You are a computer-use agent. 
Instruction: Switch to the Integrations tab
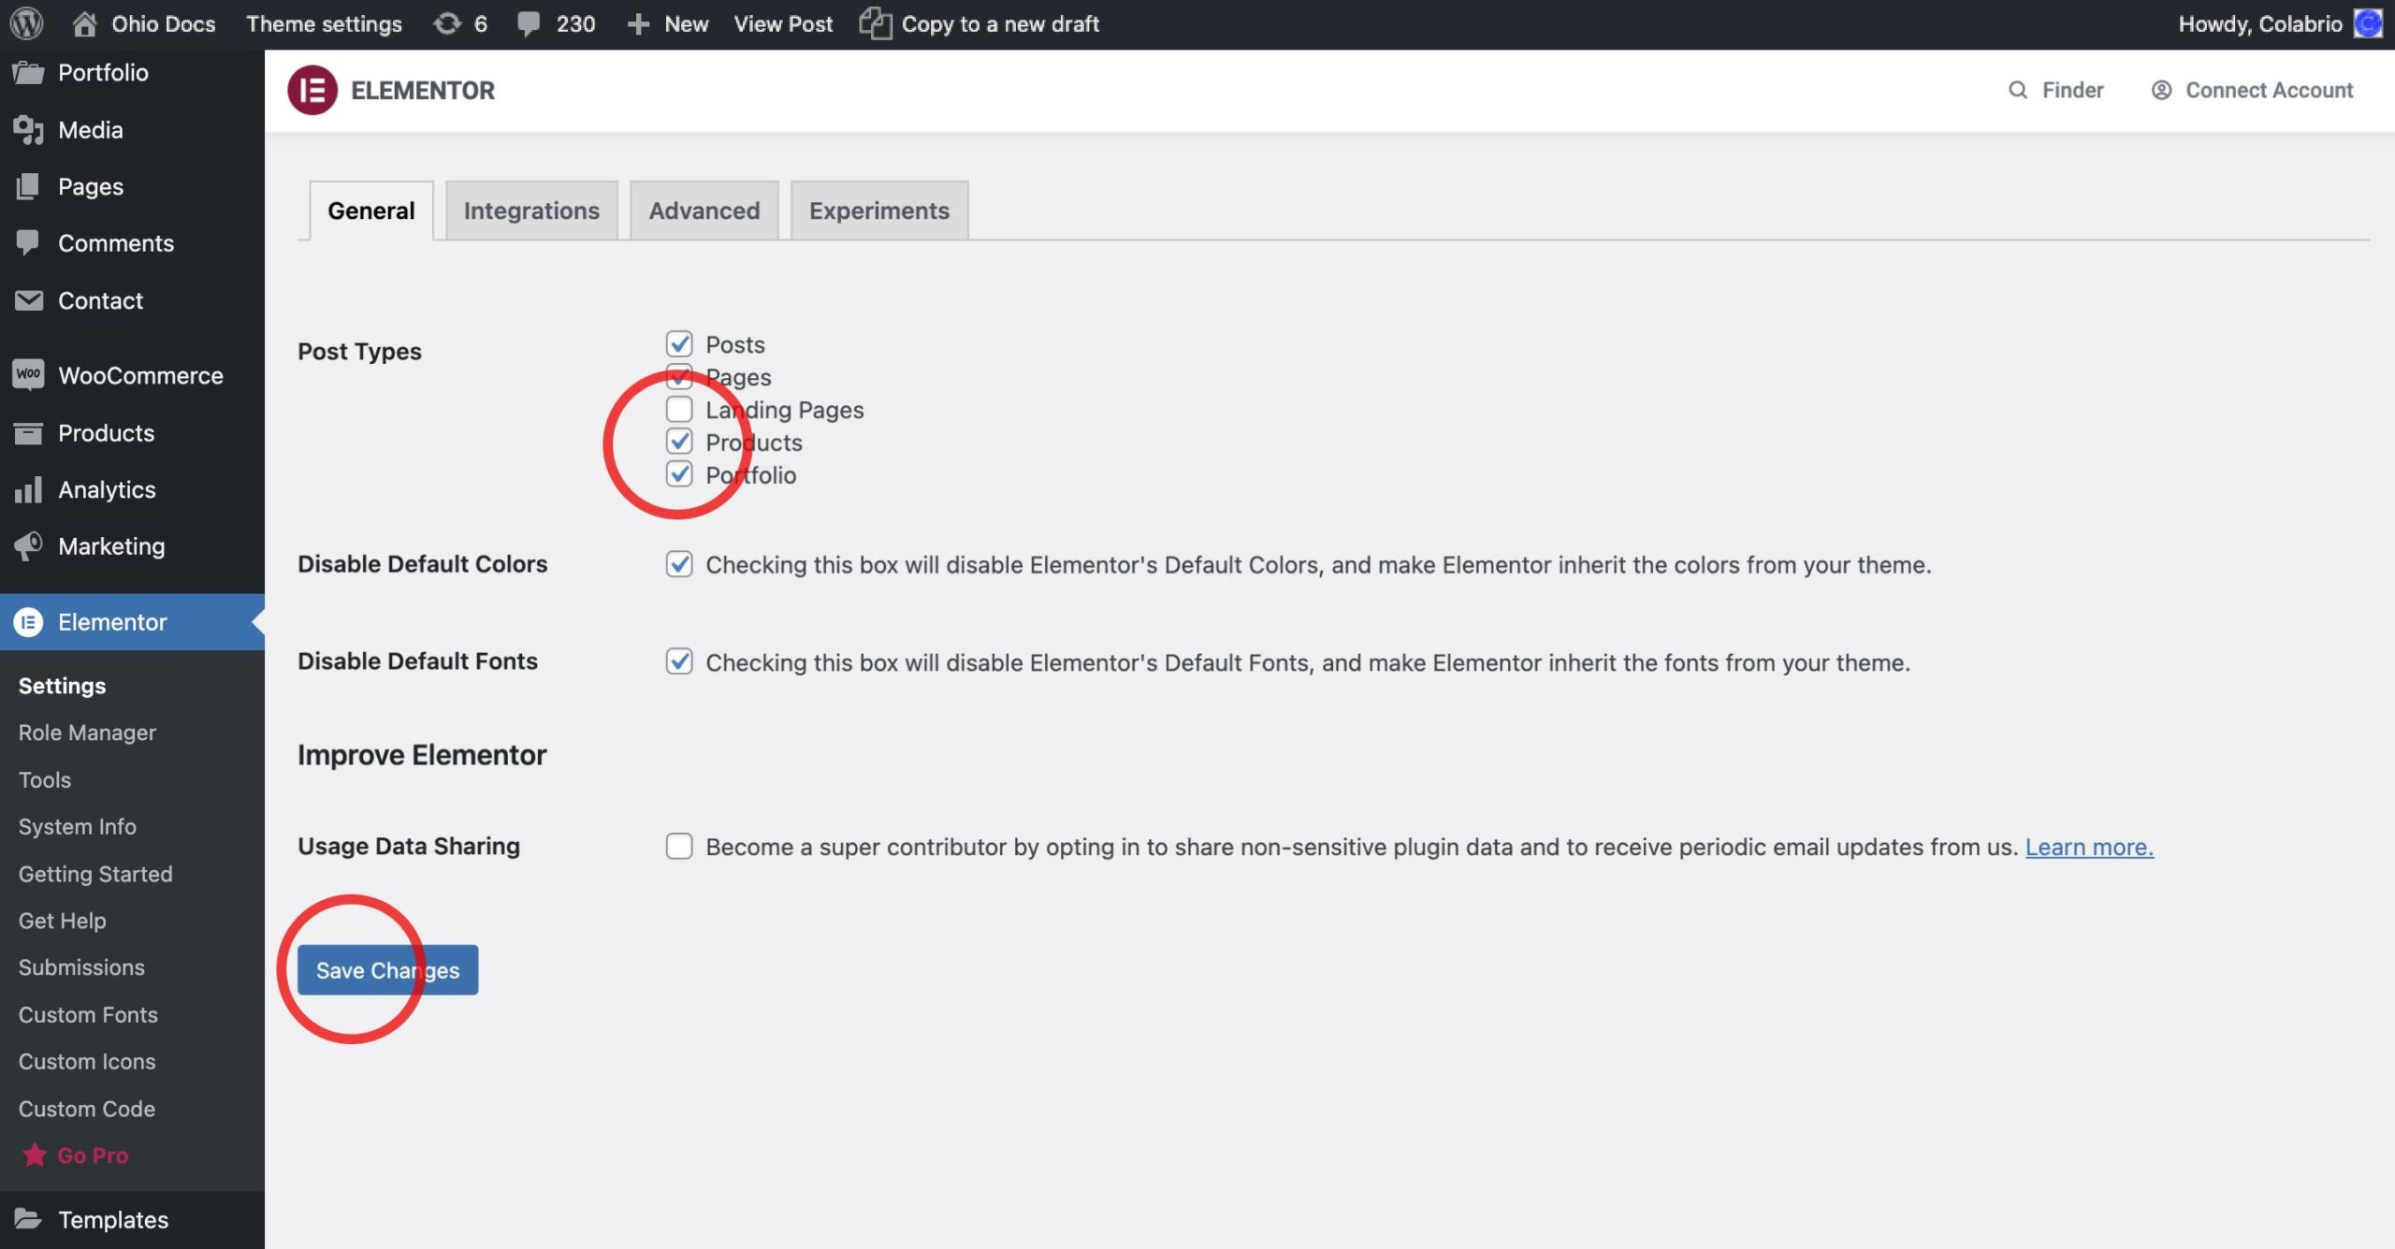click(x=531, y=211)
